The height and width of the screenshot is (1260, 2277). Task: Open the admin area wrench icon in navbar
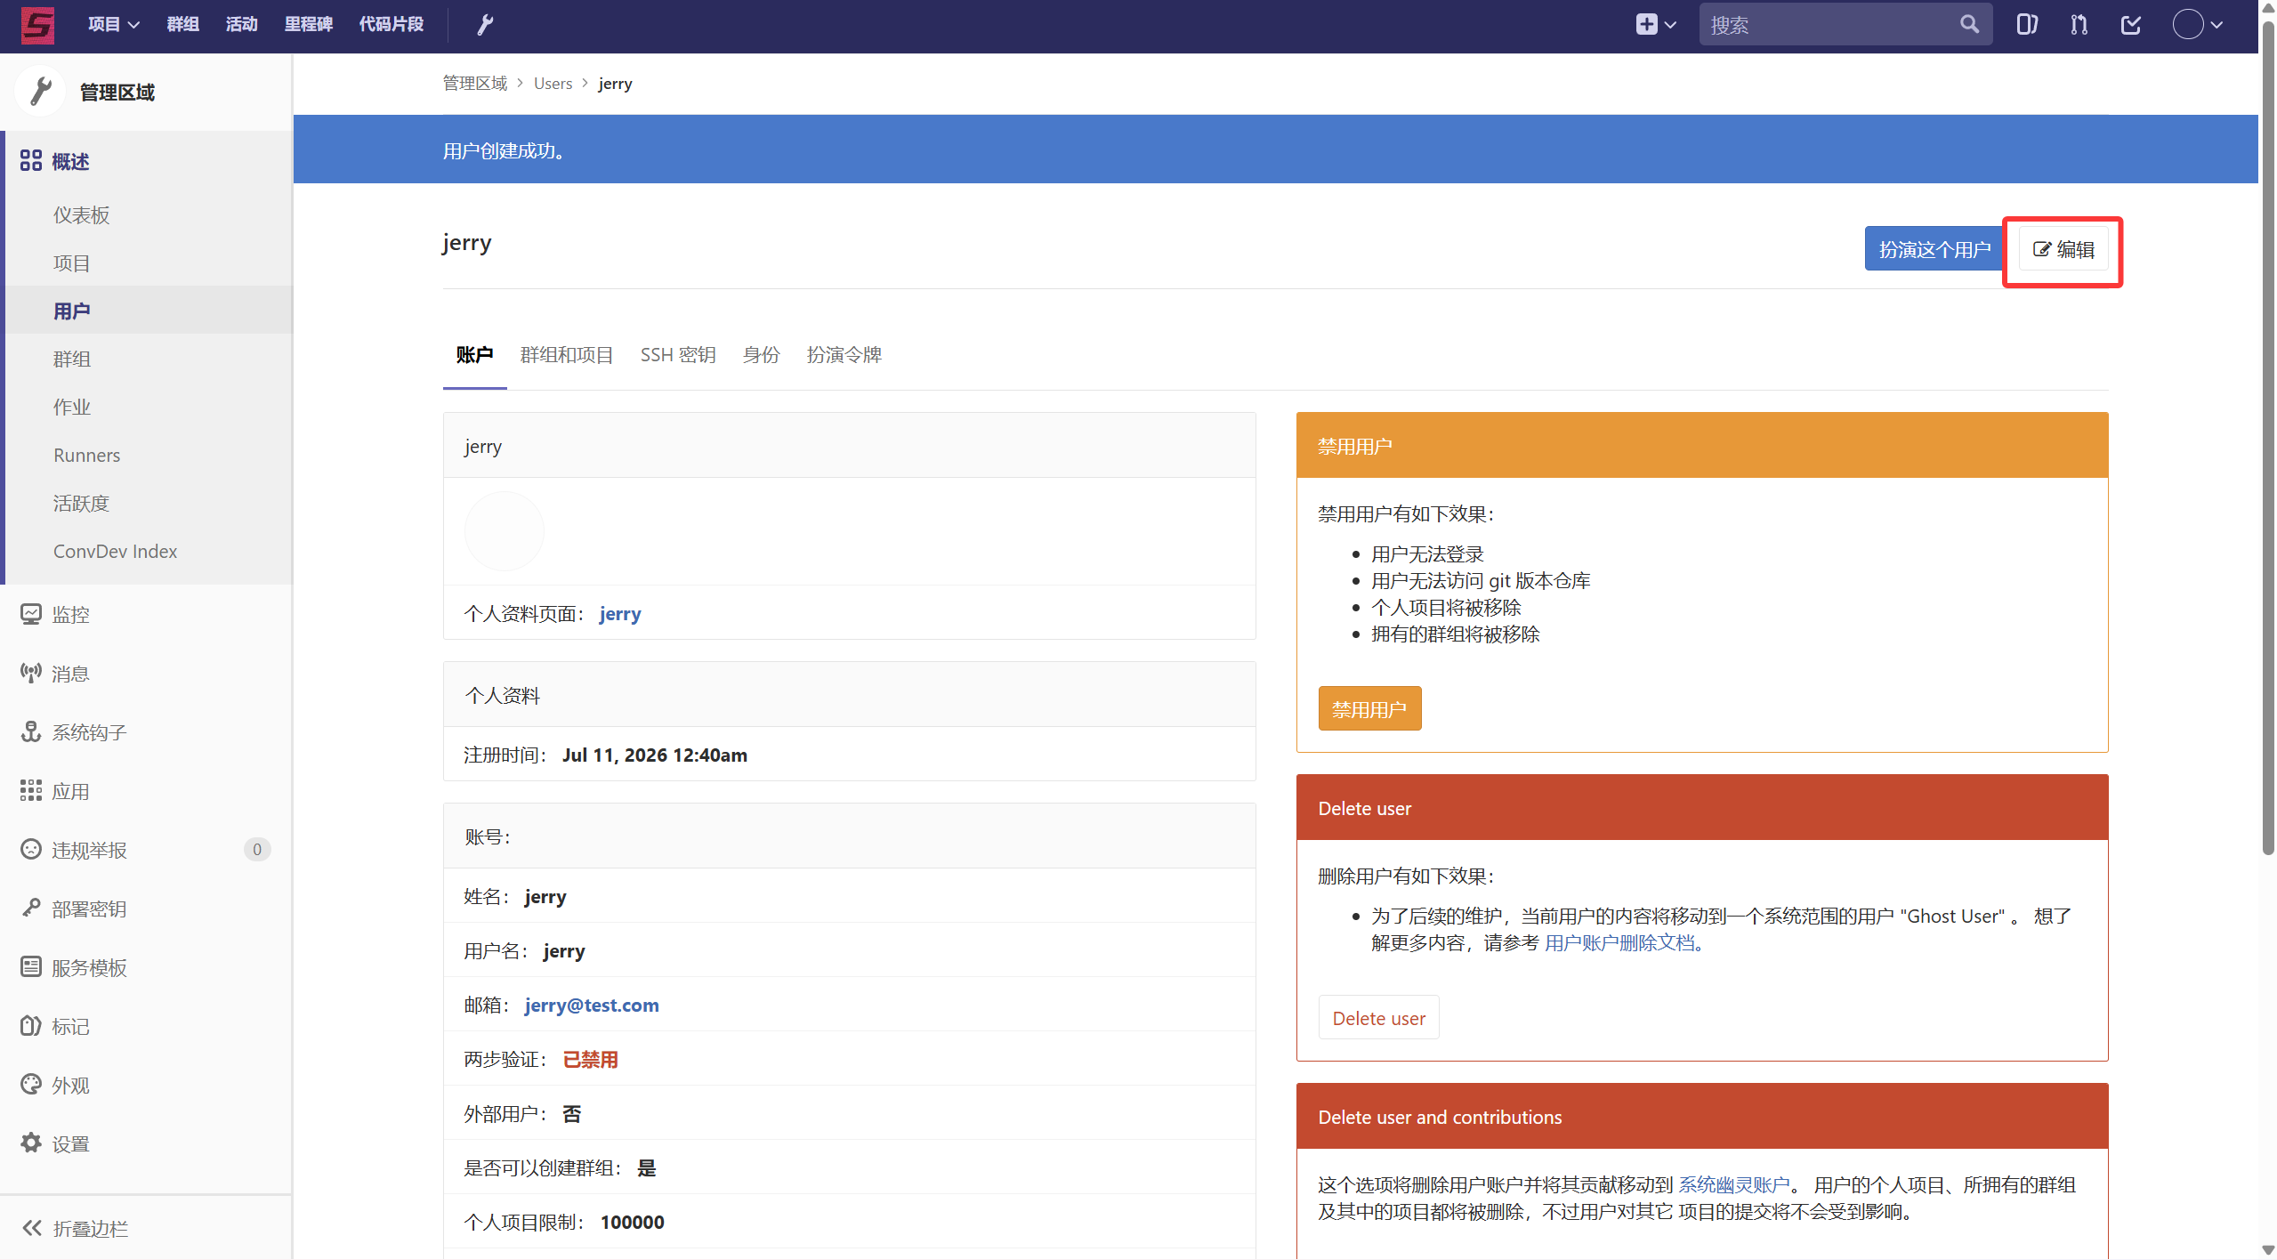pos(485,25)
